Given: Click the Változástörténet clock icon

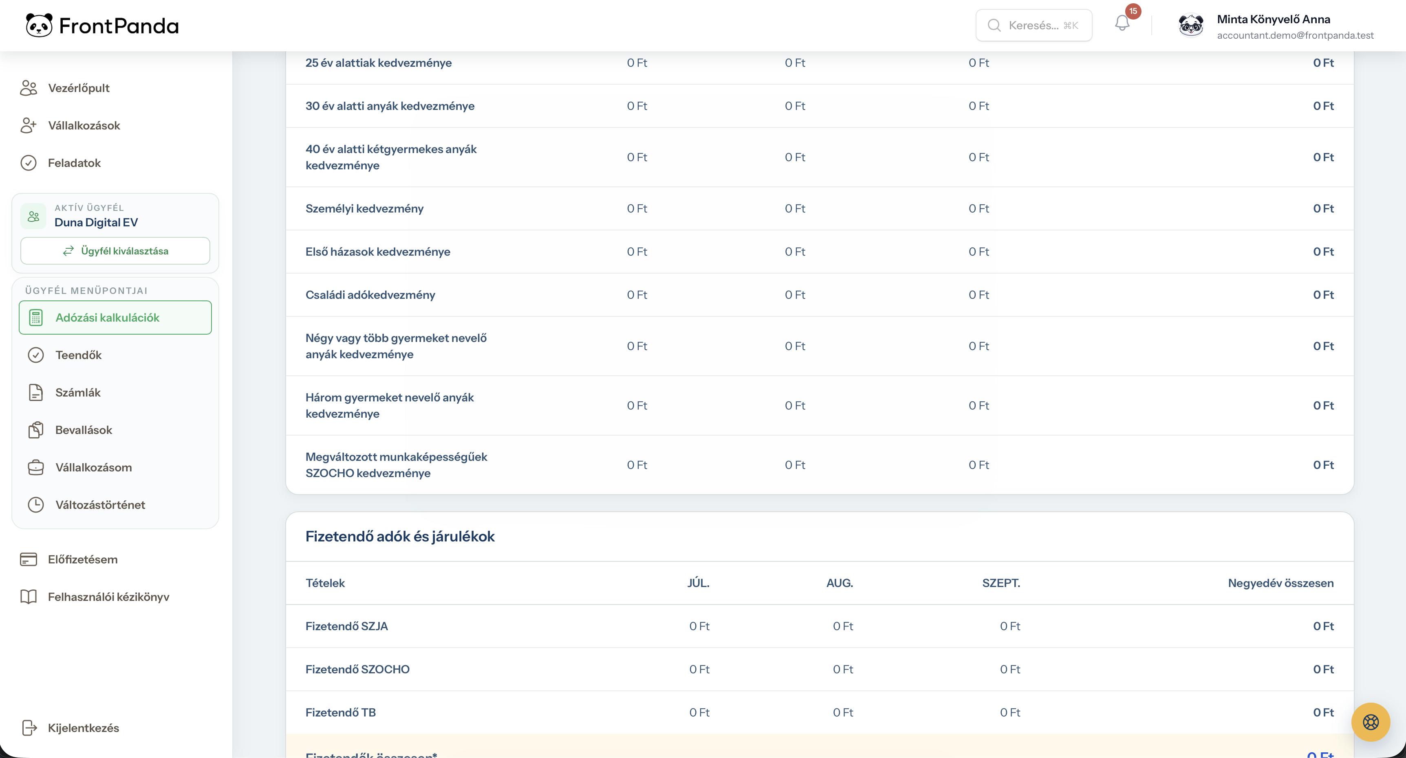Looking at the screenshot, I should point(36,505).
